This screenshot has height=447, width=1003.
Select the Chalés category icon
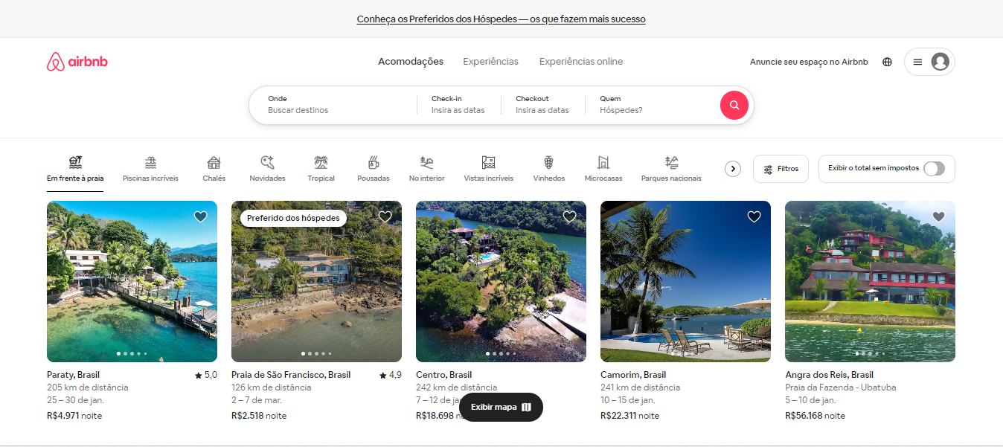point(214,163)
